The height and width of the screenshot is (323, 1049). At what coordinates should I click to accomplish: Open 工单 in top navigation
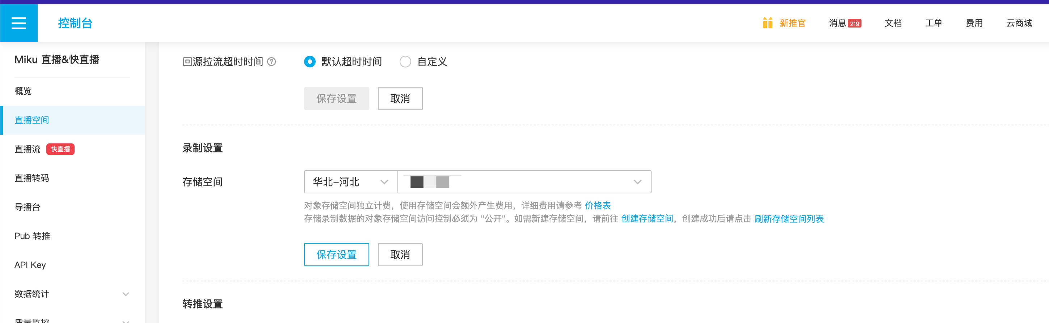[934, 23]
